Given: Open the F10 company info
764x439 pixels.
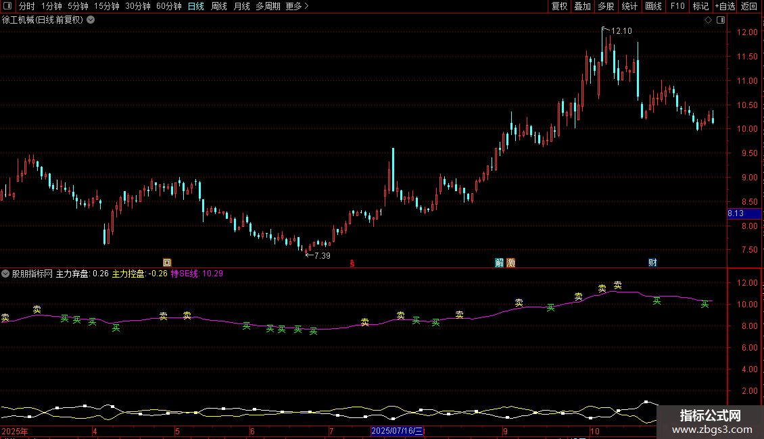Looking at the screenshot, I should click(x=677, y=6).
